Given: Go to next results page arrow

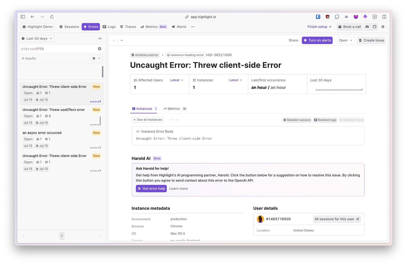Looking at the screenshot, I should [100, 236].
